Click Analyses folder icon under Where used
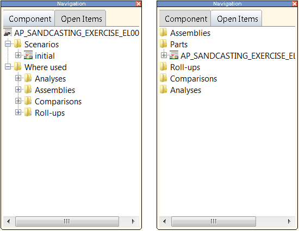The height and width of the screenshot is (231, 299). 28,78
